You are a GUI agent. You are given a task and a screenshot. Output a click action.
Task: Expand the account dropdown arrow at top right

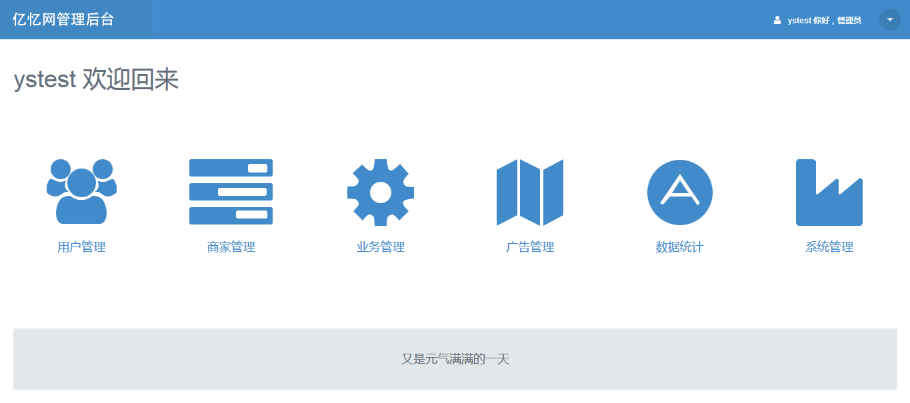coord(889,20)
